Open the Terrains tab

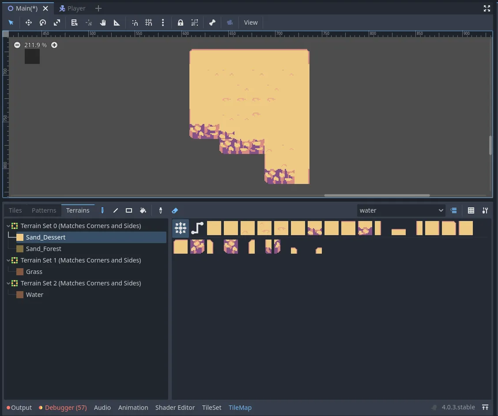[x=78, y=210]
